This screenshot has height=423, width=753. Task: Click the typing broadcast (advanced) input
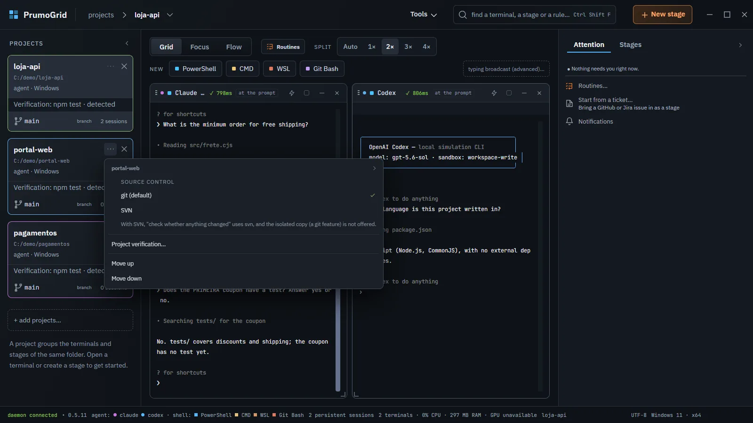506,69
